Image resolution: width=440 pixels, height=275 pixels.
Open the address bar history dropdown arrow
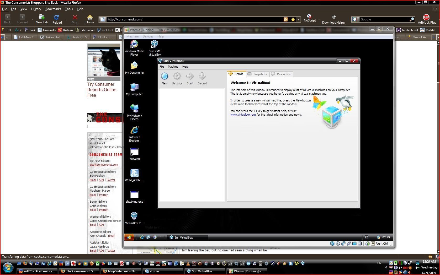coord(298,19)
